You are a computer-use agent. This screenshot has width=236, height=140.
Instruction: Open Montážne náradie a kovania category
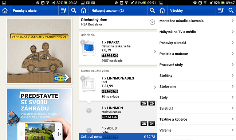coord(197,21)
